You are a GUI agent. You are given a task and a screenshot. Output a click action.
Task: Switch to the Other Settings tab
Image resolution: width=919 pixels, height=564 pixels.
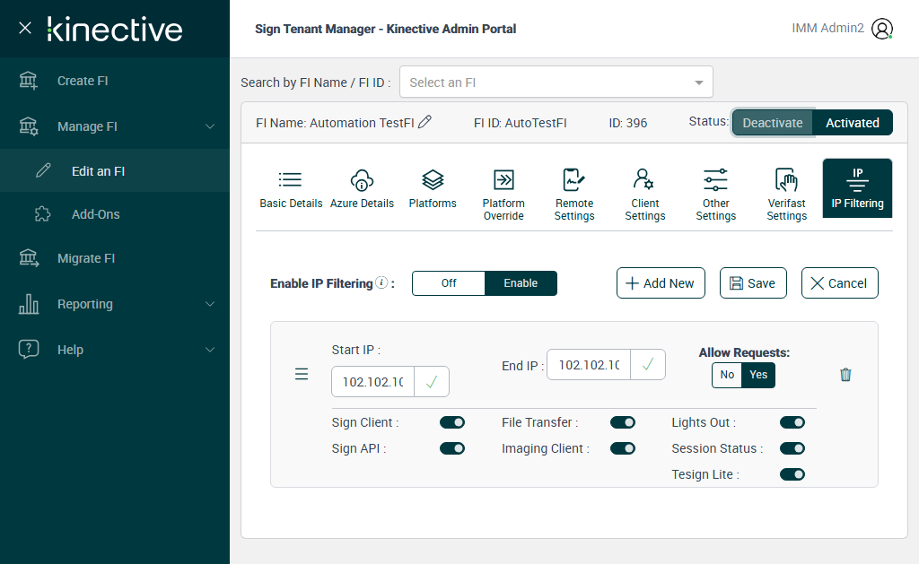[x=715, y=195]
